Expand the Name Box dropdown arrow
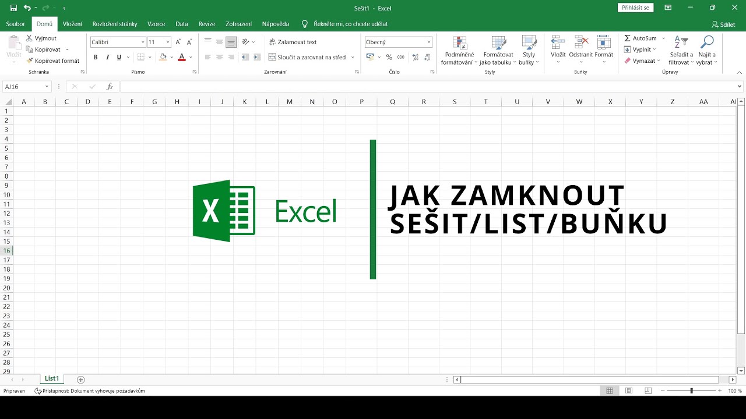This screenshot has width=746, height=419. click(47, 87)
